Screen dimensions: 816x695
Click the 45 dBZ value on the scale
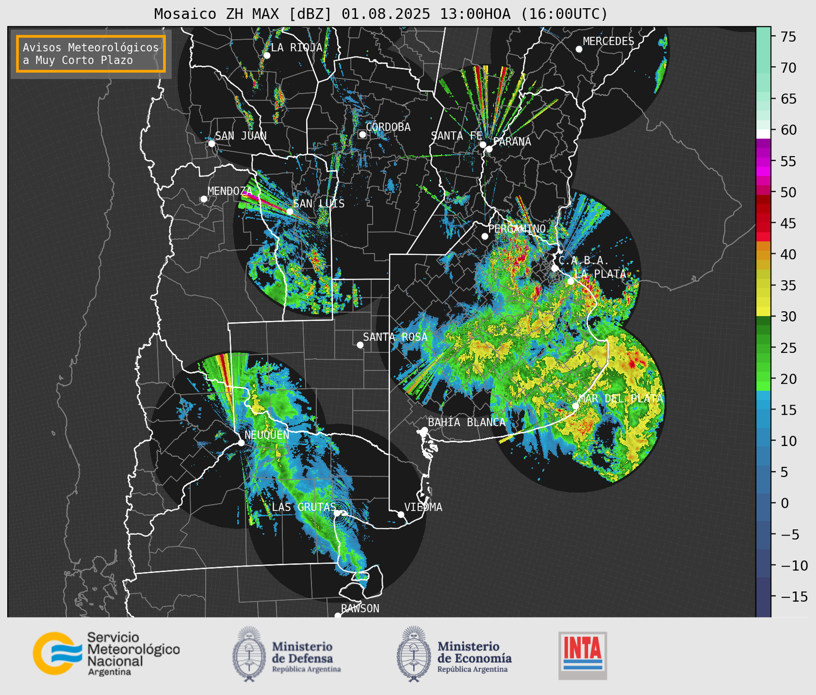click(x=788, y=223)
